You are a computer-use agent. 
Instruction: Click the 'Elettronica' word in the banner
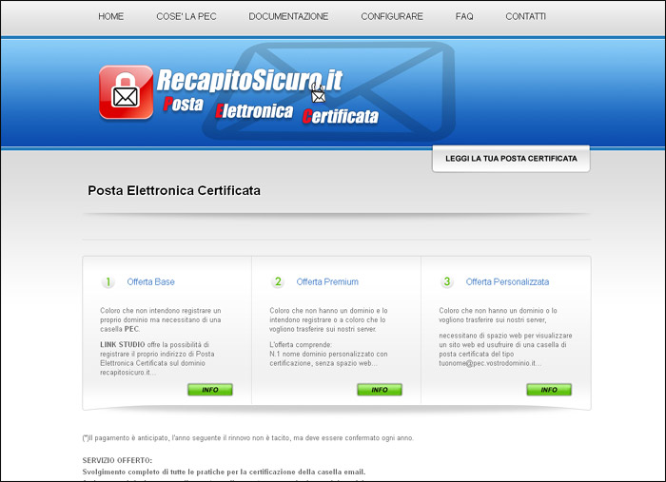click(x=254, y=111)
